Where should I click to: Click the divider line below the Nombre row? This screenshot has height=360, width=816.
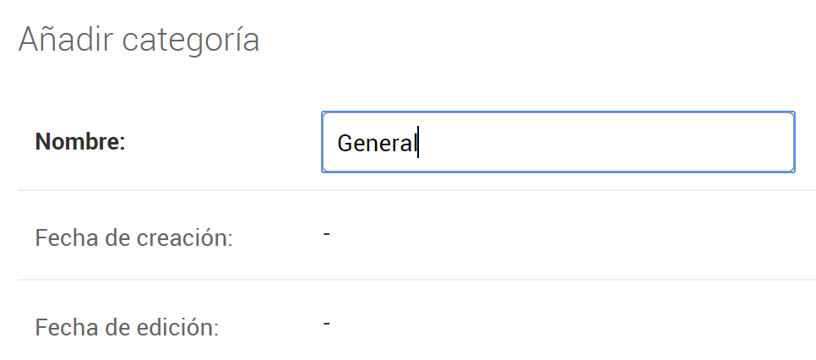416,190
